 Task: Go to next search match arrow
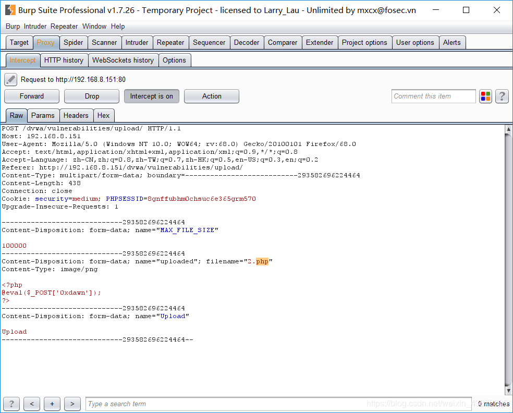72,404
